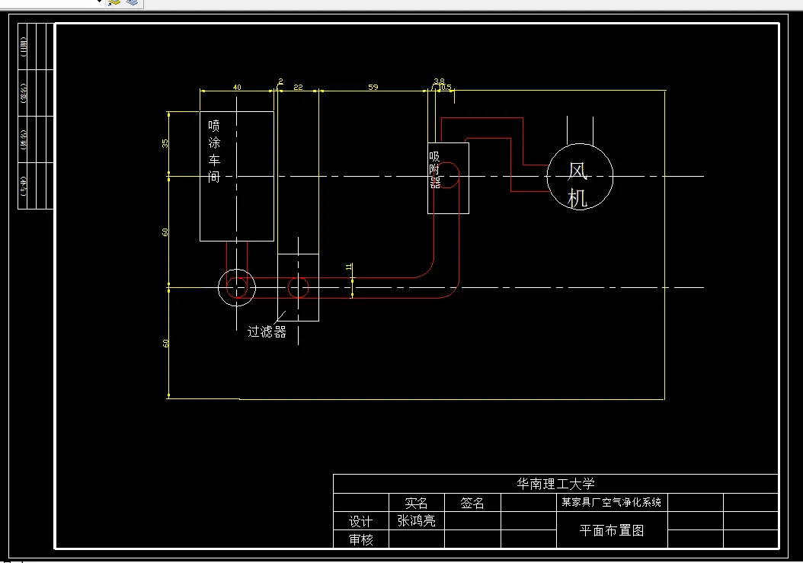This screenshot has height=563, width=803.
Task: Select the 签名 column header text
Action: (x=472, y=503)
